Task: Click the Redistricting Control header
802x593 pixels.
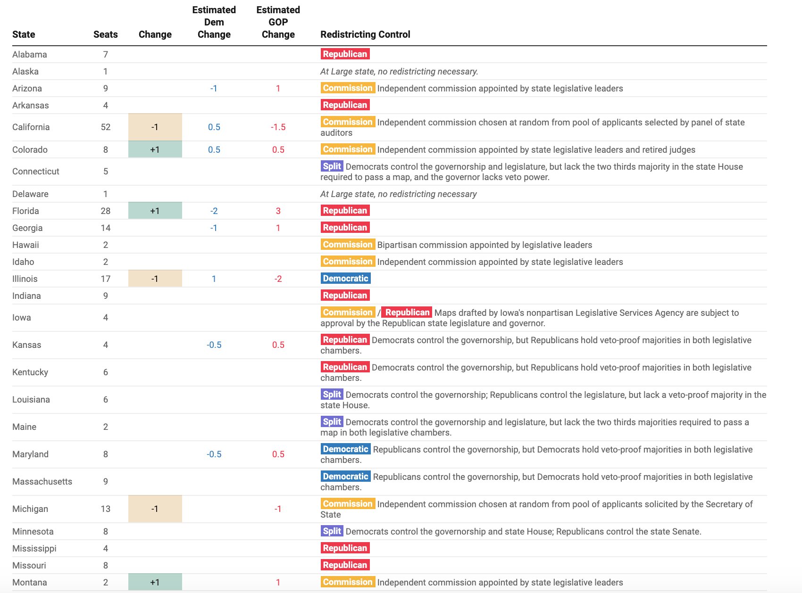Action: (x=365, y=34)
